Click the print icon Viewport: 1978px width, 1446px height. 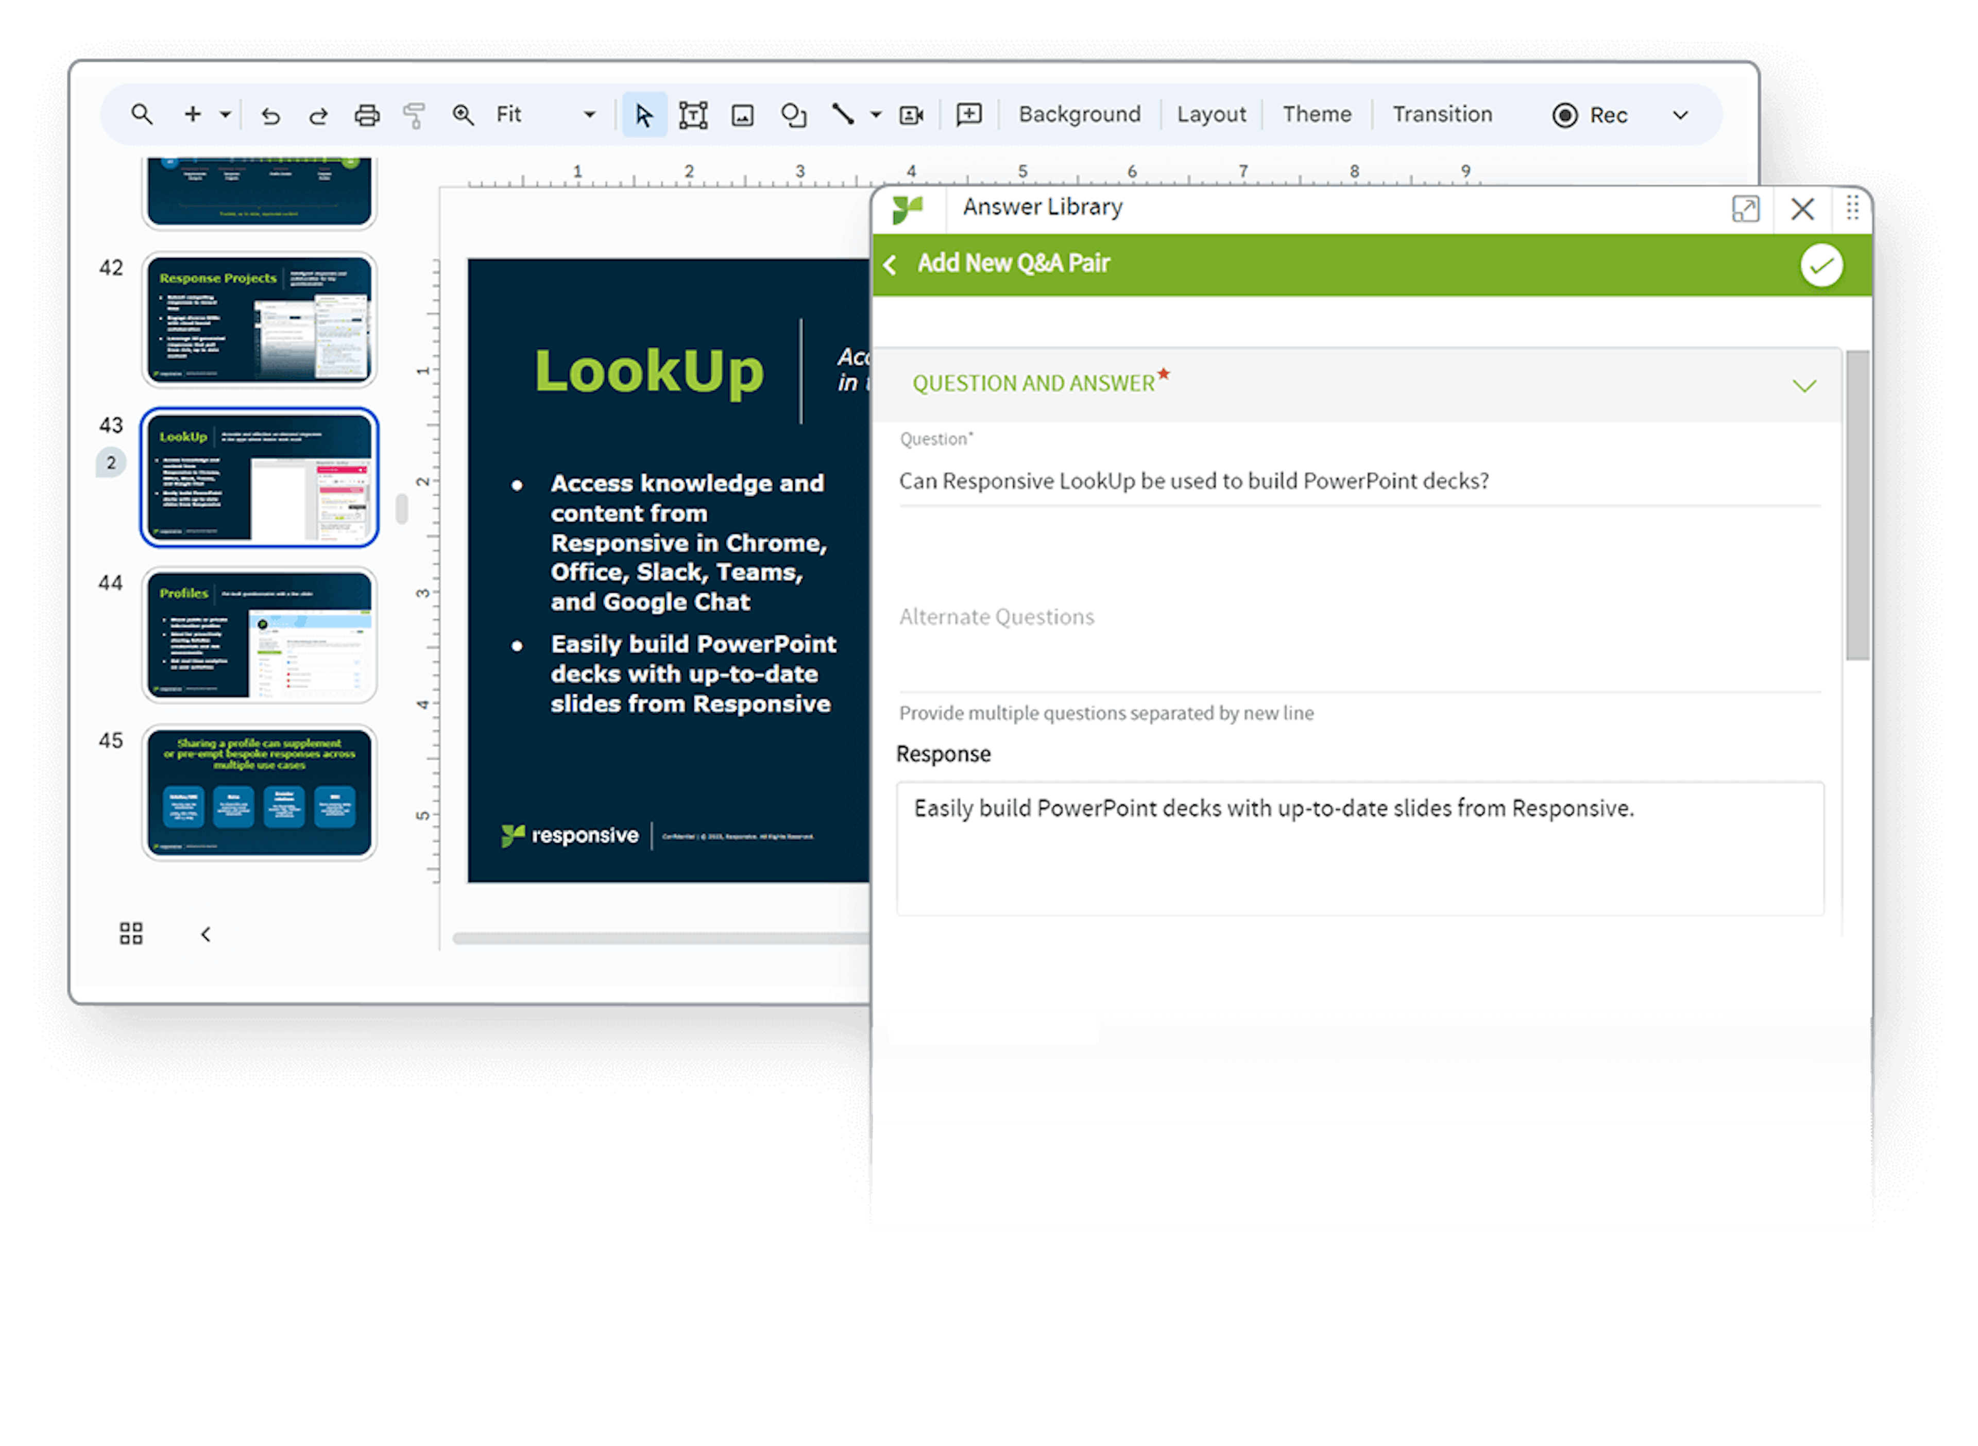click(367, 115)
